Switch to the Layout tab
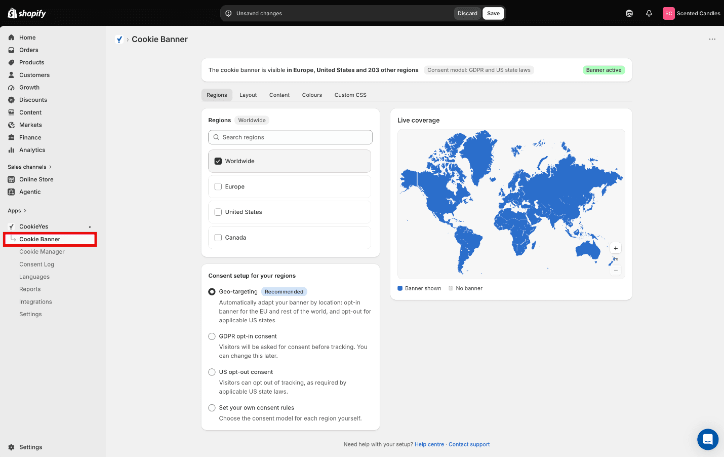This screenshot has width=724, height=457. point(248,95)
